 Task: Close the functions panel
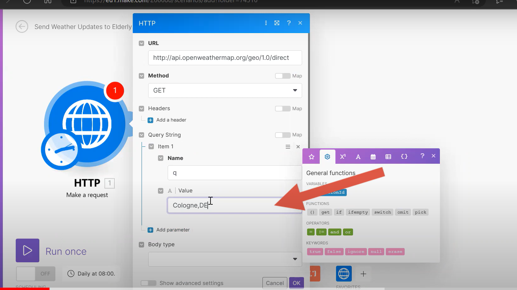click(433, 156)
